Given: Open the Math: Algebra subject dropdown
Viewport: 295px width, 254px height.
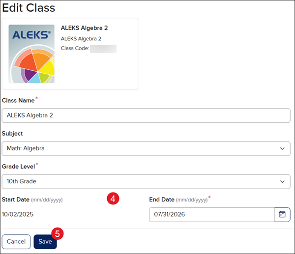Looking at the screenshot, I should point(143,148).
